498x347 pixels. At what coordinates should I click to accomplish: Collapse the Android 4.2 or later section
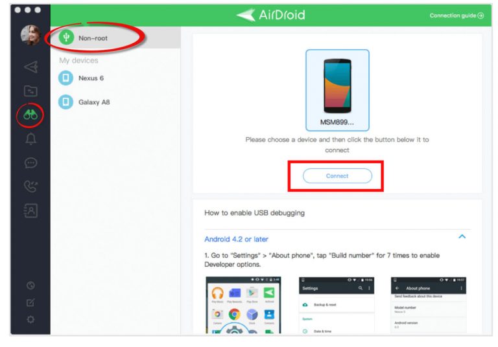[462, 236]
